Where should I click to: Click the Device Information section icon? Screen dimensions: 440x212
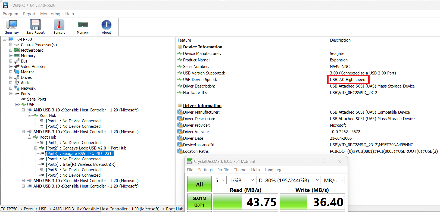point(180,47)
